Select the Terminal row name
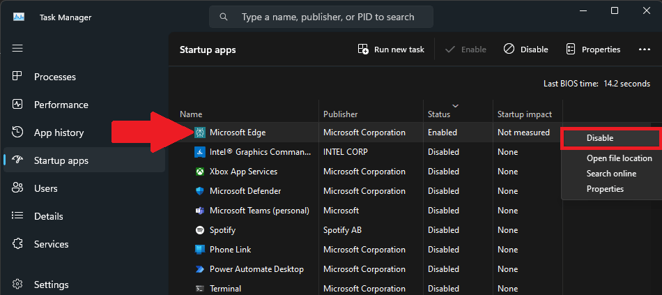 pos(225,289)
